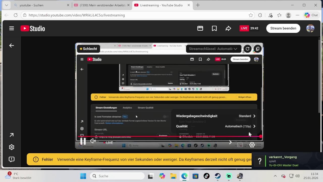Click the error warning icon in banner
The width and height of the screenshot is (323, 182).
click(x=36, y=159)
